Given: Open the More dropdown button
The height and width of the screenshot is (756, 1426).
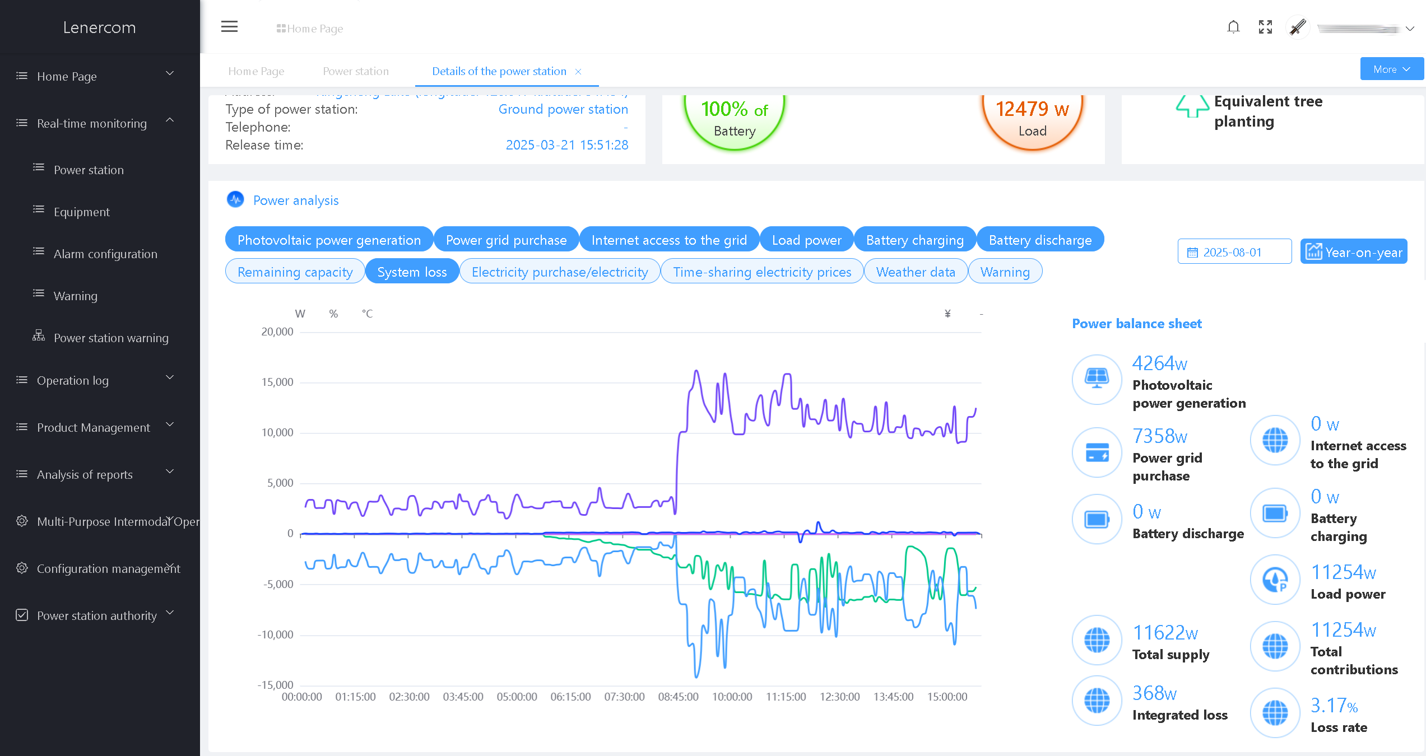Looking at the screenshot, I should (1391, 69).
